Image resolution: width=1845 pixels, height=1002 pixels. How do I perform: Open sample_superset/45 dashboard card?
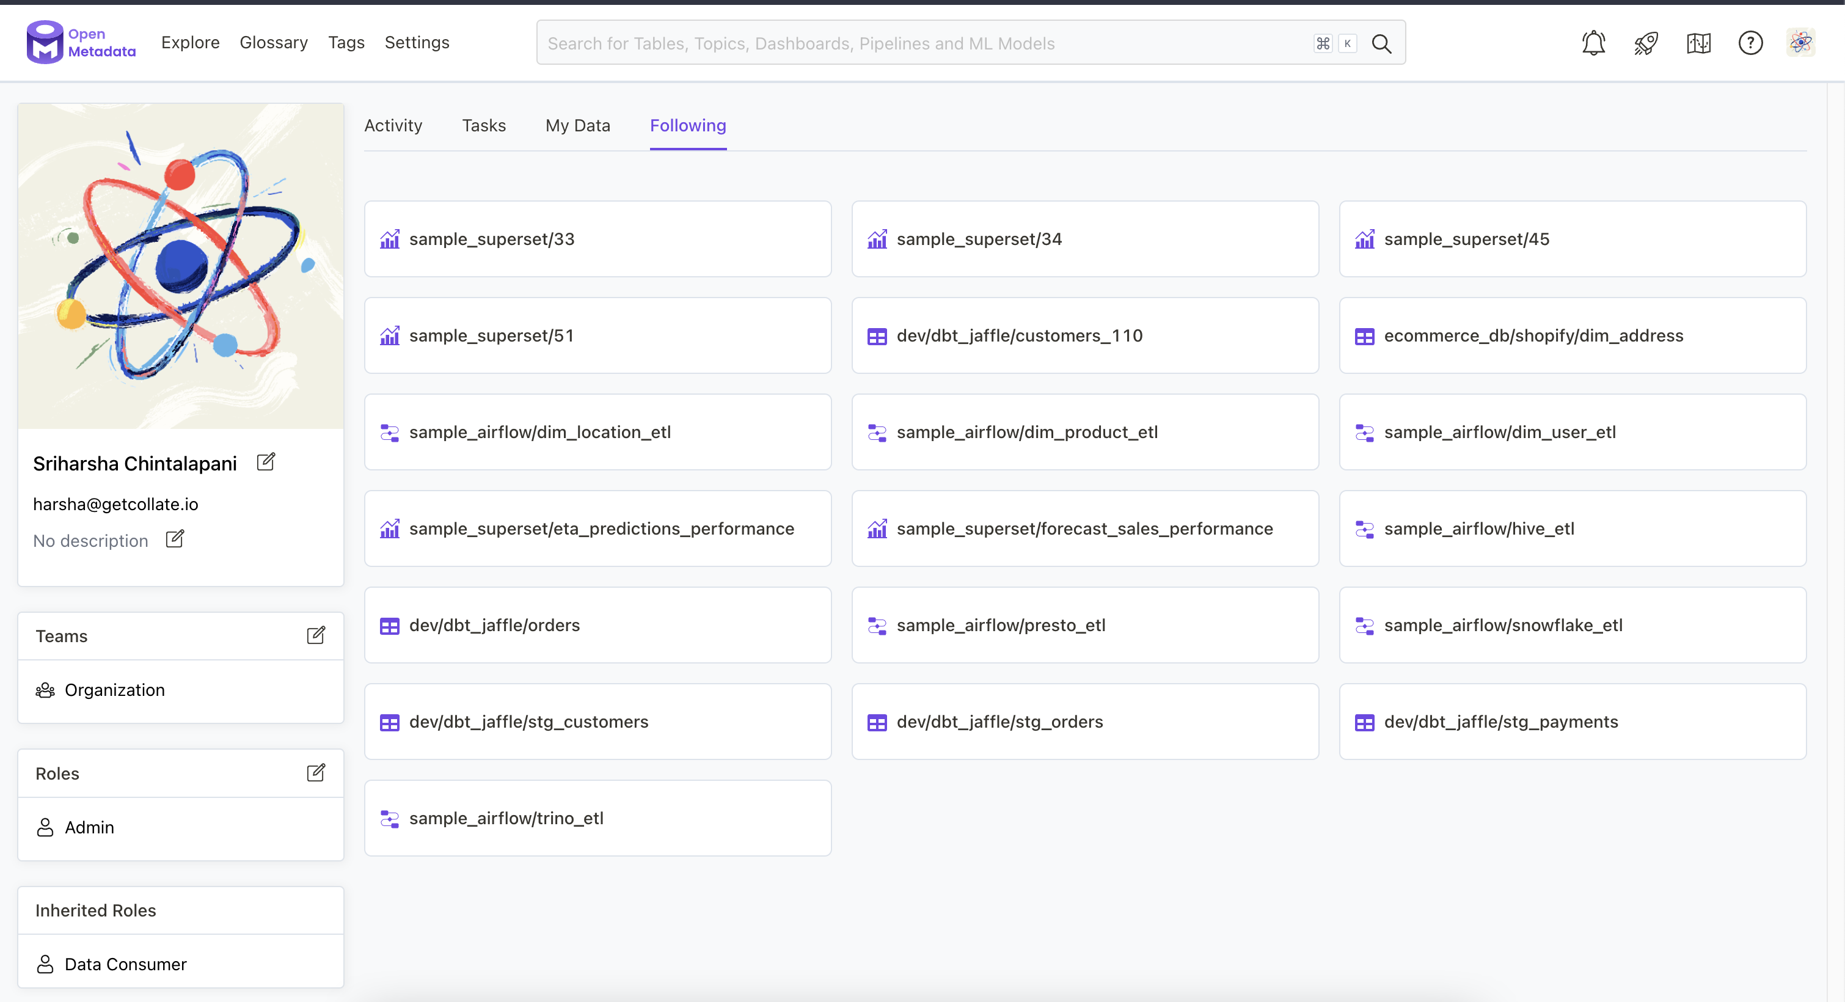pyautogui.click(x=1572, y=238)
